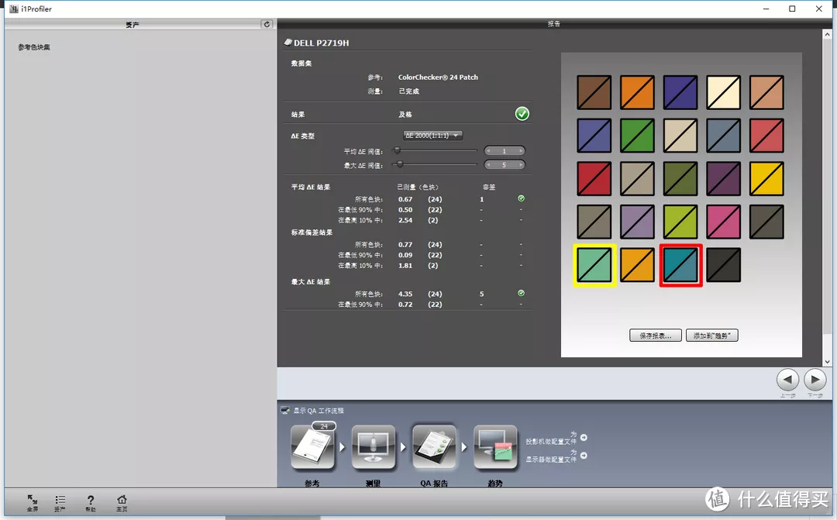Click the display icon beside 显示 QA 工作流程
837x520 pixels.
point(285,411)
